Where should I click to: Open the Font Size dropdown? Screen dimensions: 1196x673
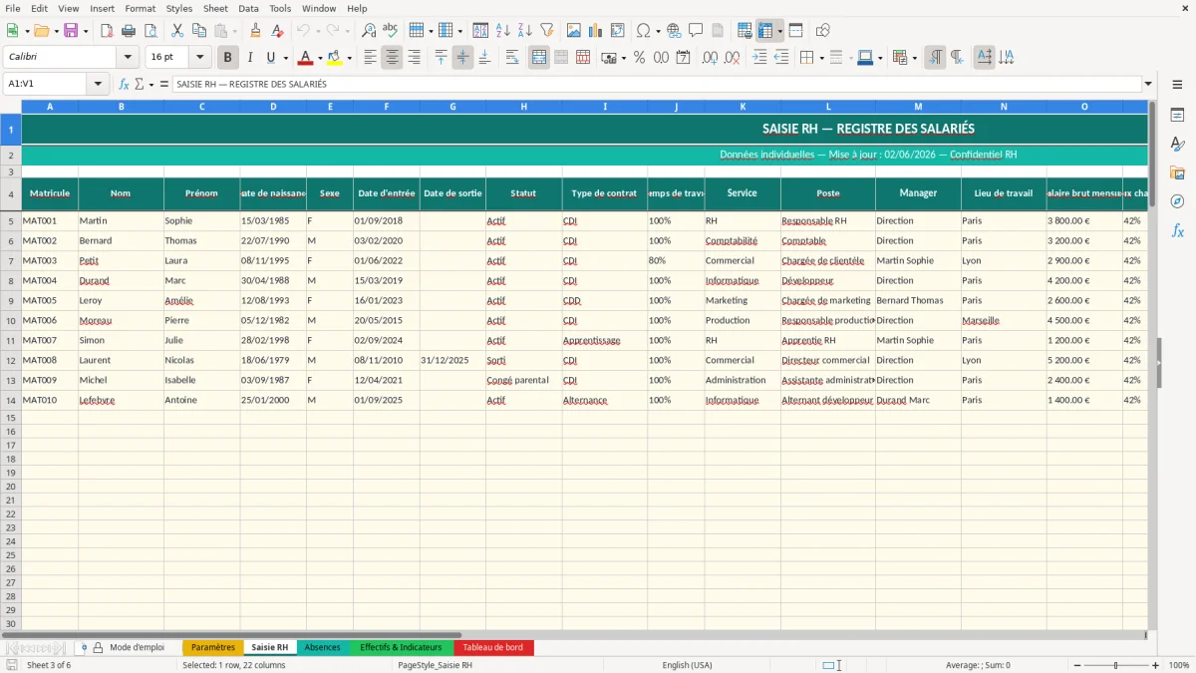click(x=199, y=58)
